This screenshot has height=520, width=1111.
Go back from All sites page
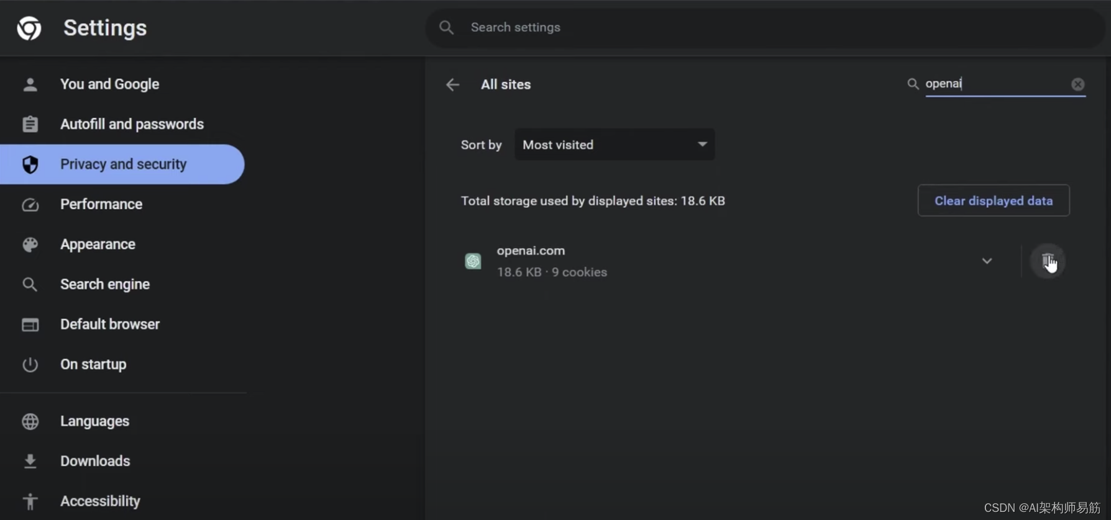pyautogui.click(x=452, y=84)
